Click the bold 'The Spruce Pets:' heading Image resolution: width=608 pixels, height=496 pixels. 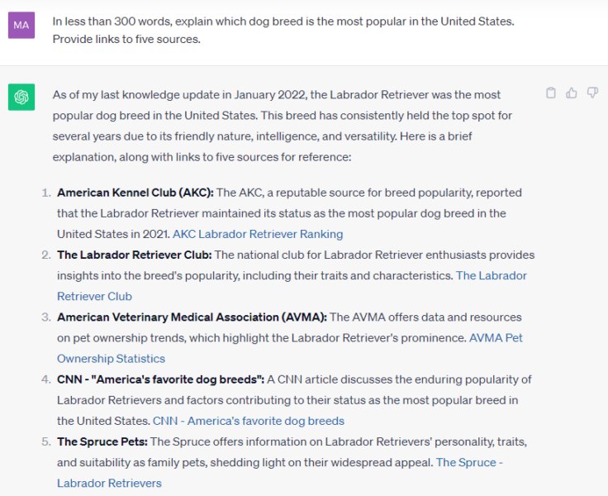pos(102,441)
